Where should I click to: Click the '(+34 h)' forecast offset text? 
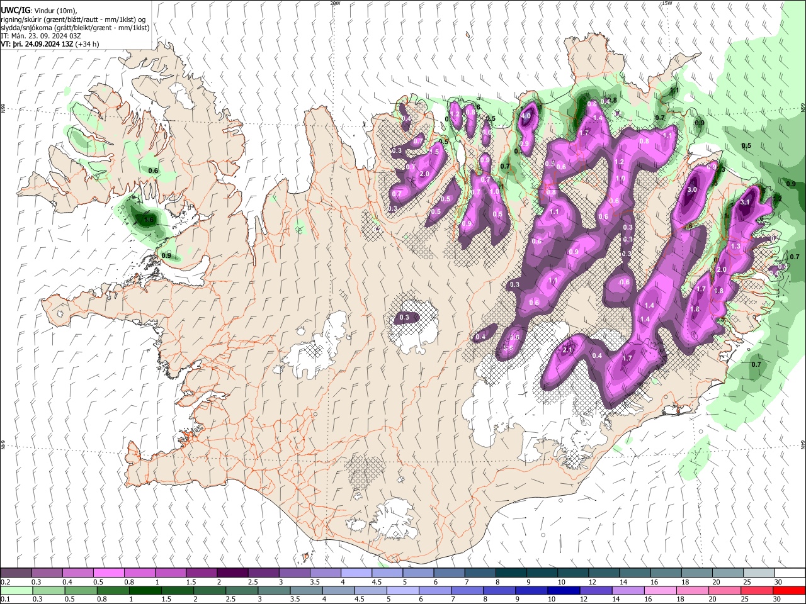pos(88,44)
